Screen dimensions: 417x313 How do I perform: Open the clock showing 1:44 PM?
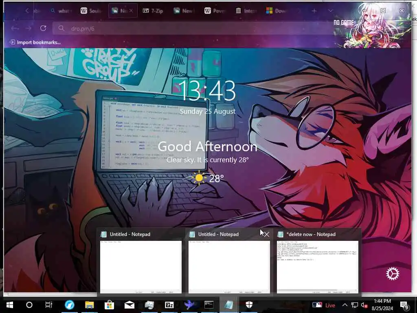click(x=382, y=305)
